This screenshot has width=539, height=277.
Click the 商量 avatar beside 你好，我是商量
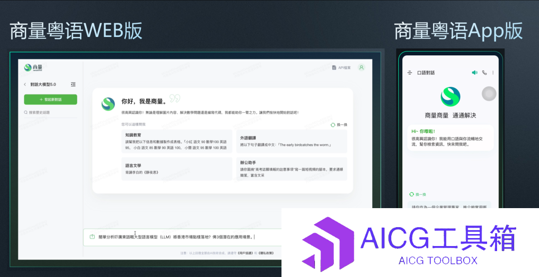(108, 104)
